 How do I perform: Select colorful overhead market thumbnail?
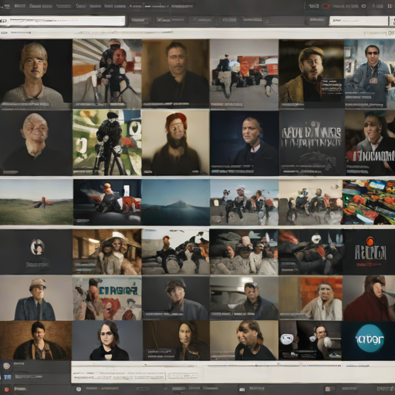coord(368,202)
